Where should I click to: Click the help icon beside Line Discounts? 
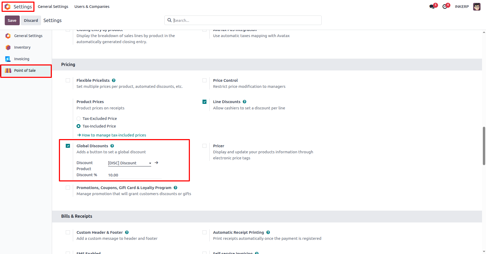point(244,102)
